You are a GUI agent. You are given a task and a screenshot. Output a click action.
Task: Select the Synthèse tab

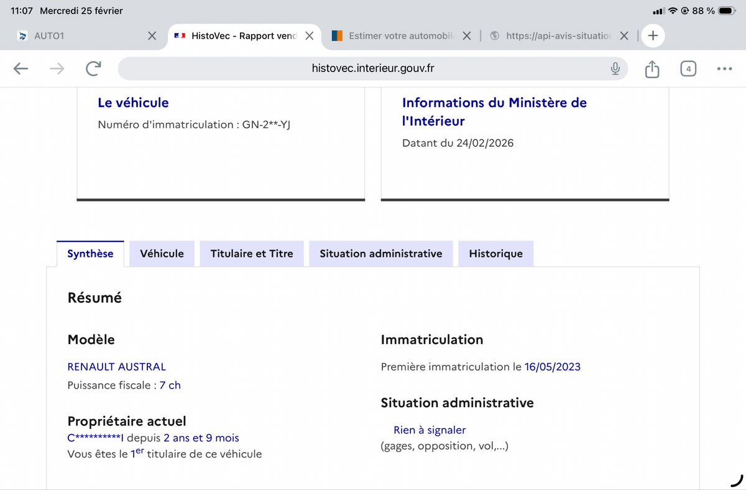click(x=90, y=254)
